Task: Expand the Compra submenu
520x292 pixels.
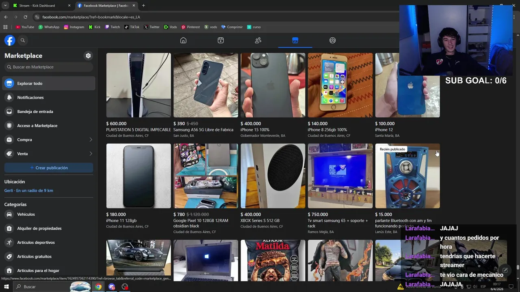Action: tap(49, 140)
